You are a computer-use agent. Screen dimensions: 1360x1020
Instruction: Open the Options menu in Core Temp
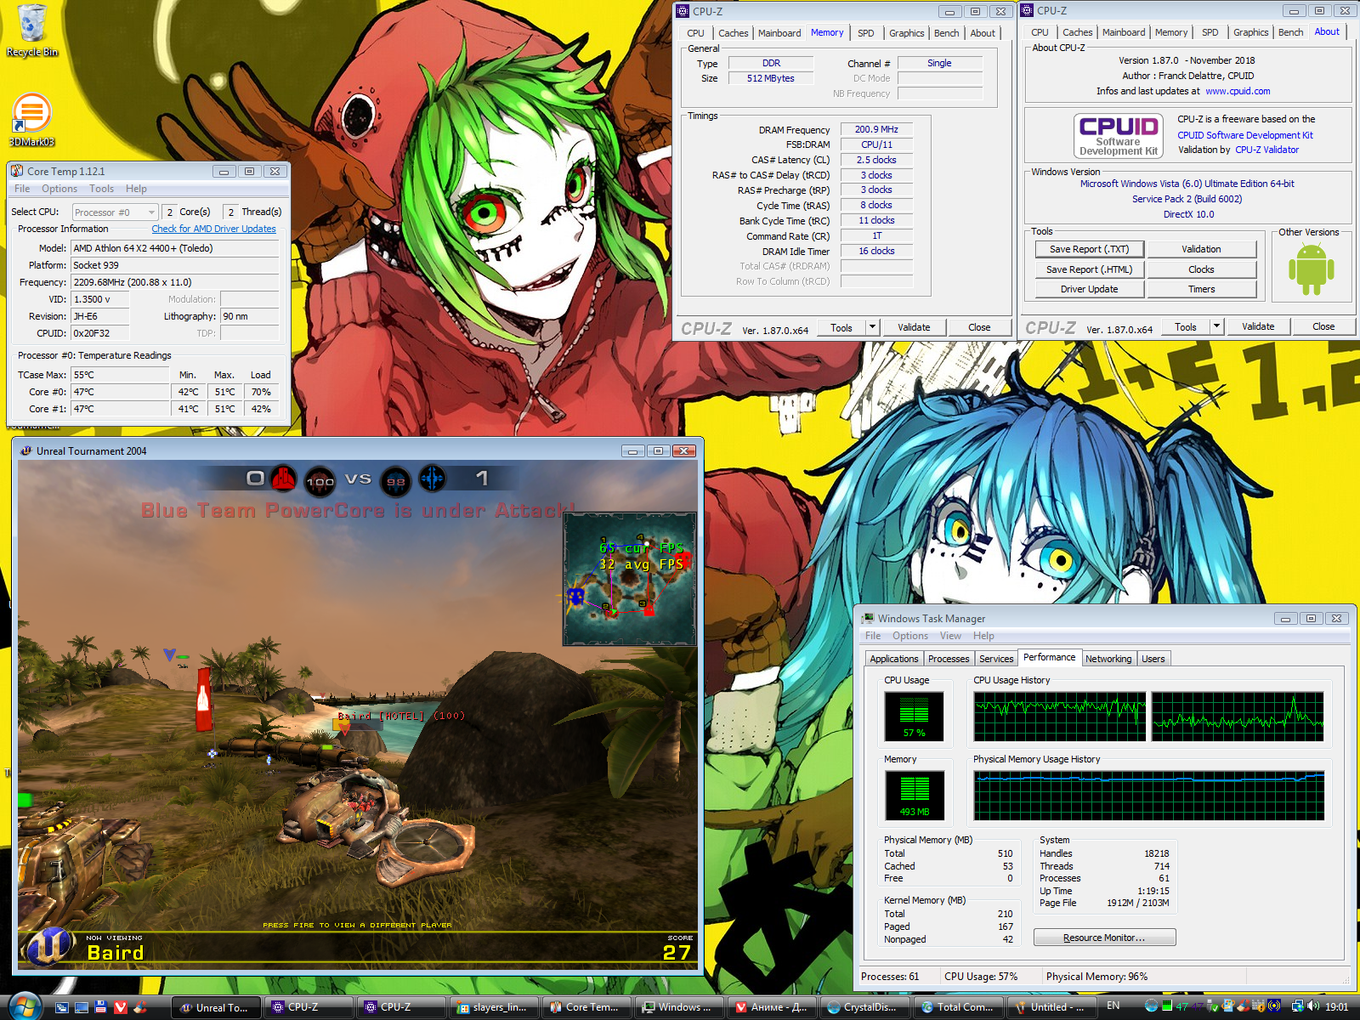tap(59, 189)
